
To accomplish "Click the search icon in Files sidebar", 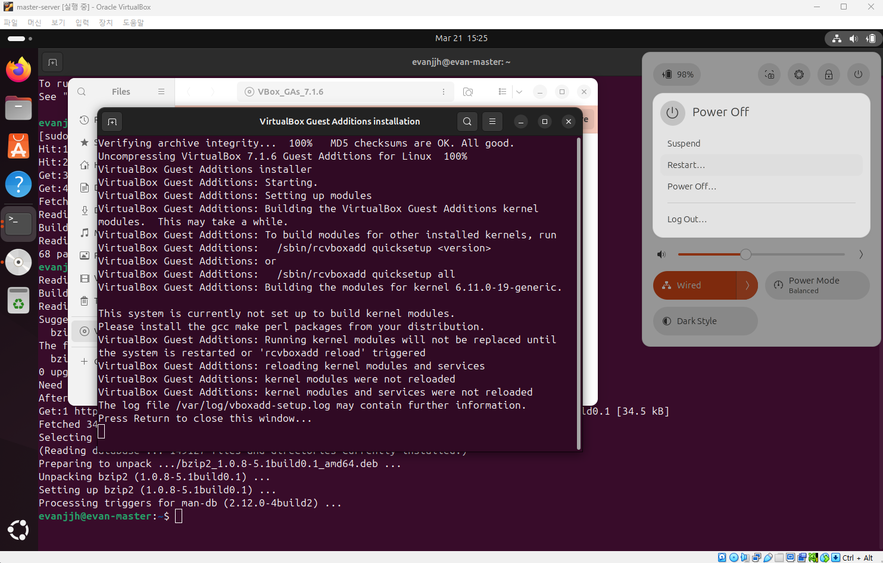I will [82, 92].
